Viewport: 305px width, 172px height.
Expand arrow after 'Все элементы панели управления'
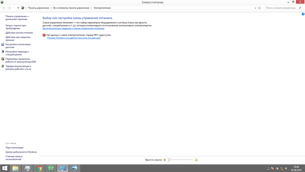91,8
